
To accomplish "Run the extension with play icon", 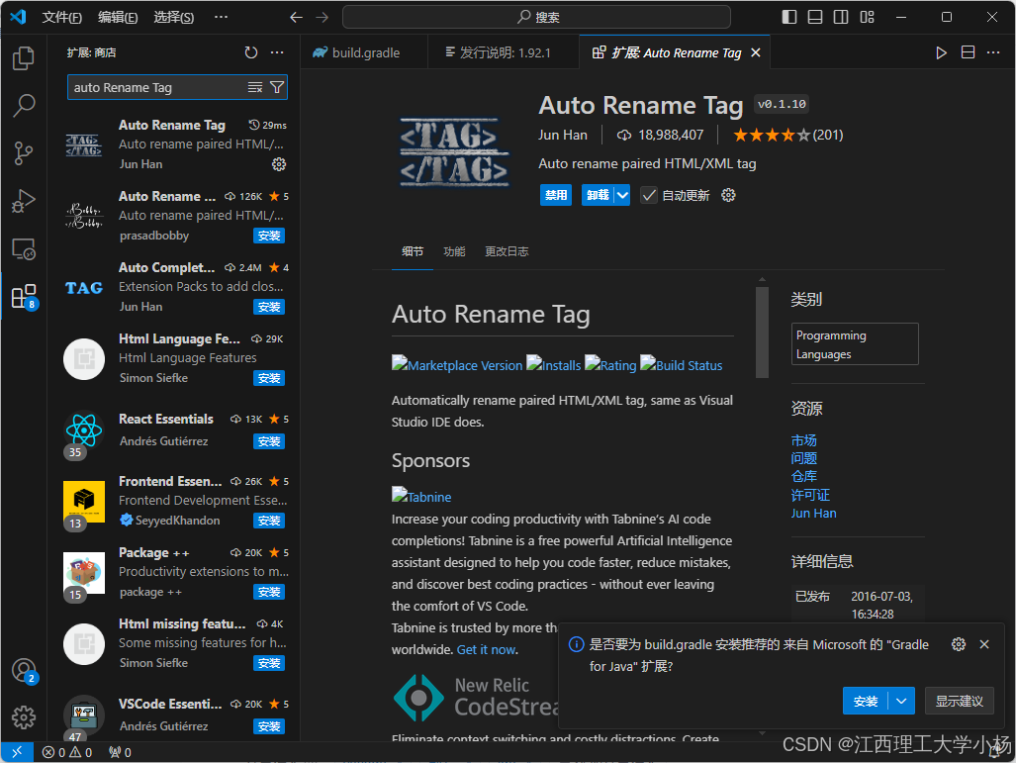I will click(942, 52).
